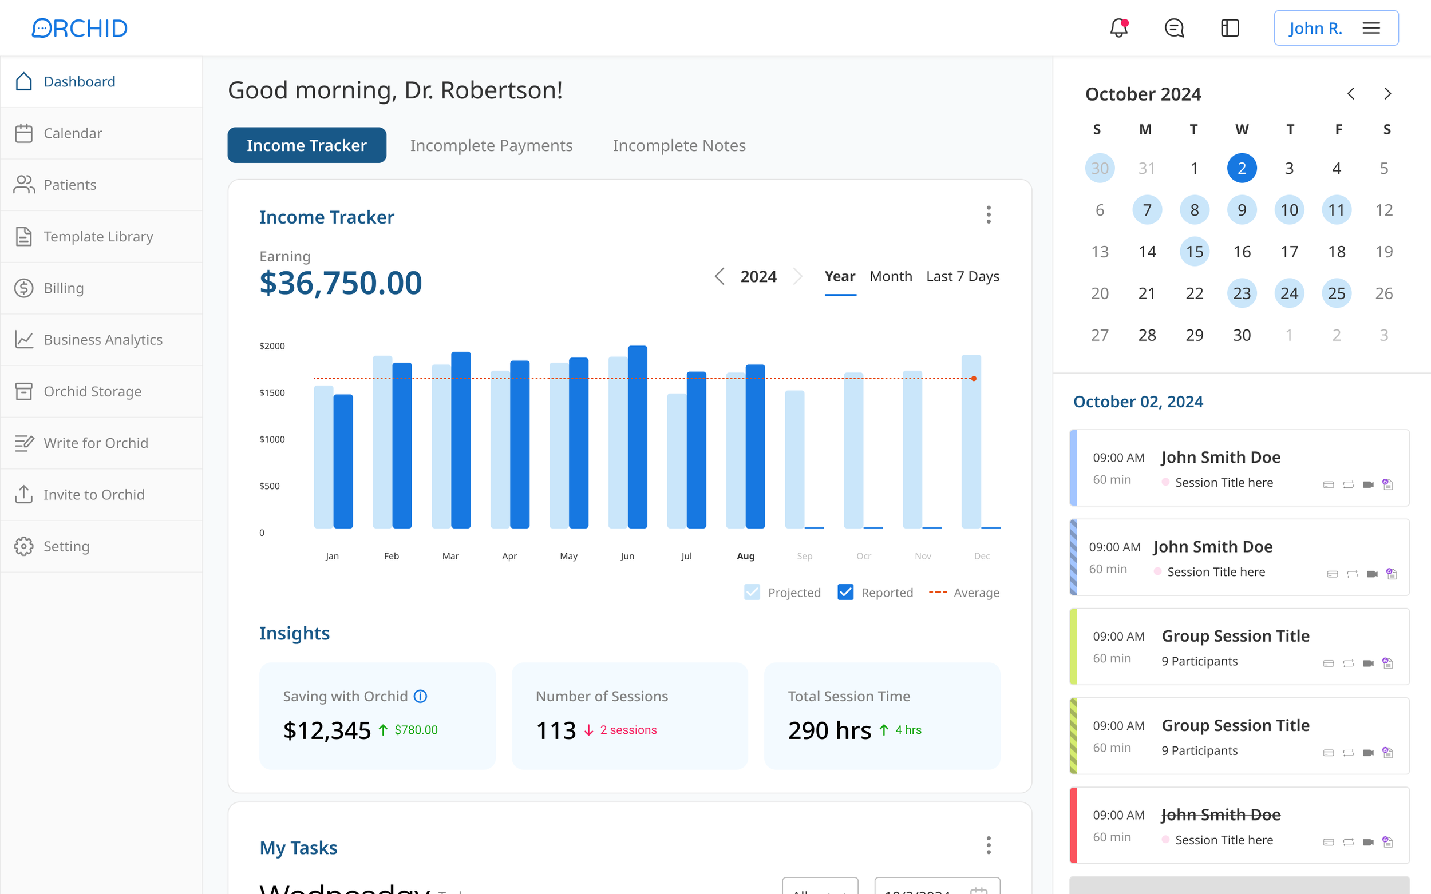Image resolution: width=1431 pixels, height=894 pixels.
Task: Click the August reported income bar
Action: pyautogui.click(x=755, y=446)
